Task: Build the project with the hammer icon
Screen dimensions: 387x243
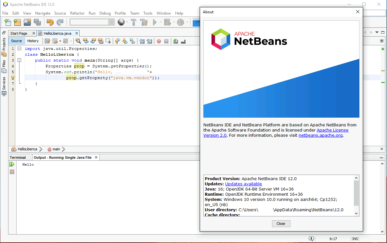Action: click(x=134, y=22)
